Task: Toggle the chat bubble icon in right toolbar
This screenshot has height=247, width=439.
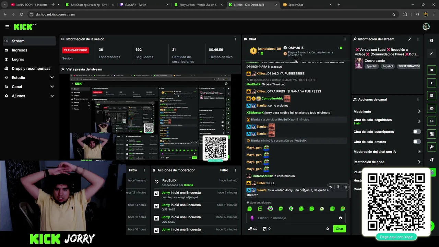Action: pyautogui.click(x=431, y=108)
